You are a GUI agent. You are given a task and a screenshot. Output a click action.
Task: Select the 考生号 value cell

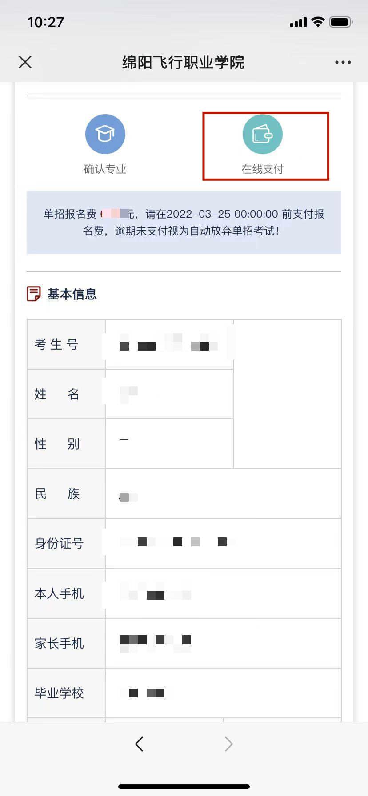point(169,345)
